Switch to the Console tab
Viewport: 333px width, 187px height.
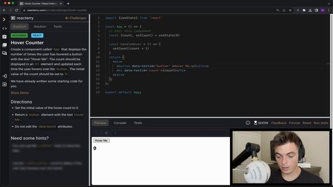tap(120, 123)
